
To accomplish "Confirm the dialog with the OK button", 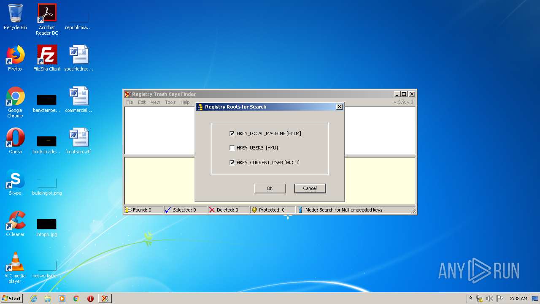I will (x=270, y=188).
